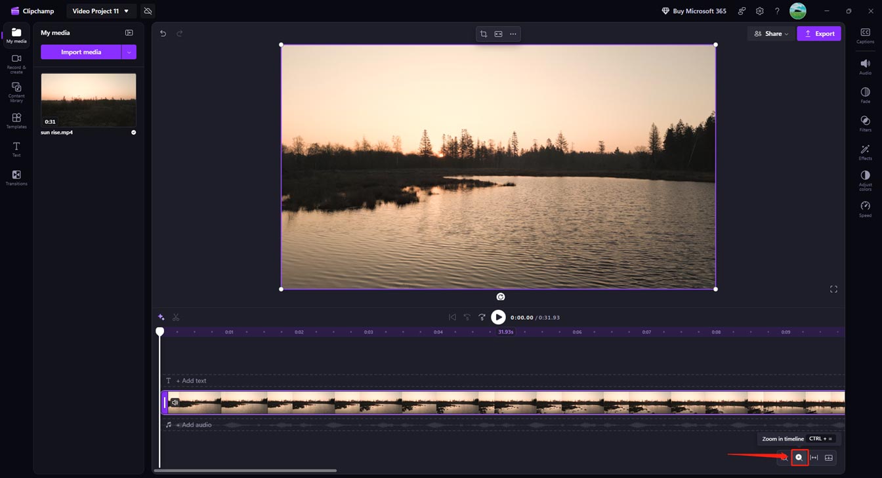
Task: Open the Adjust colors panel
Action: 865,181
